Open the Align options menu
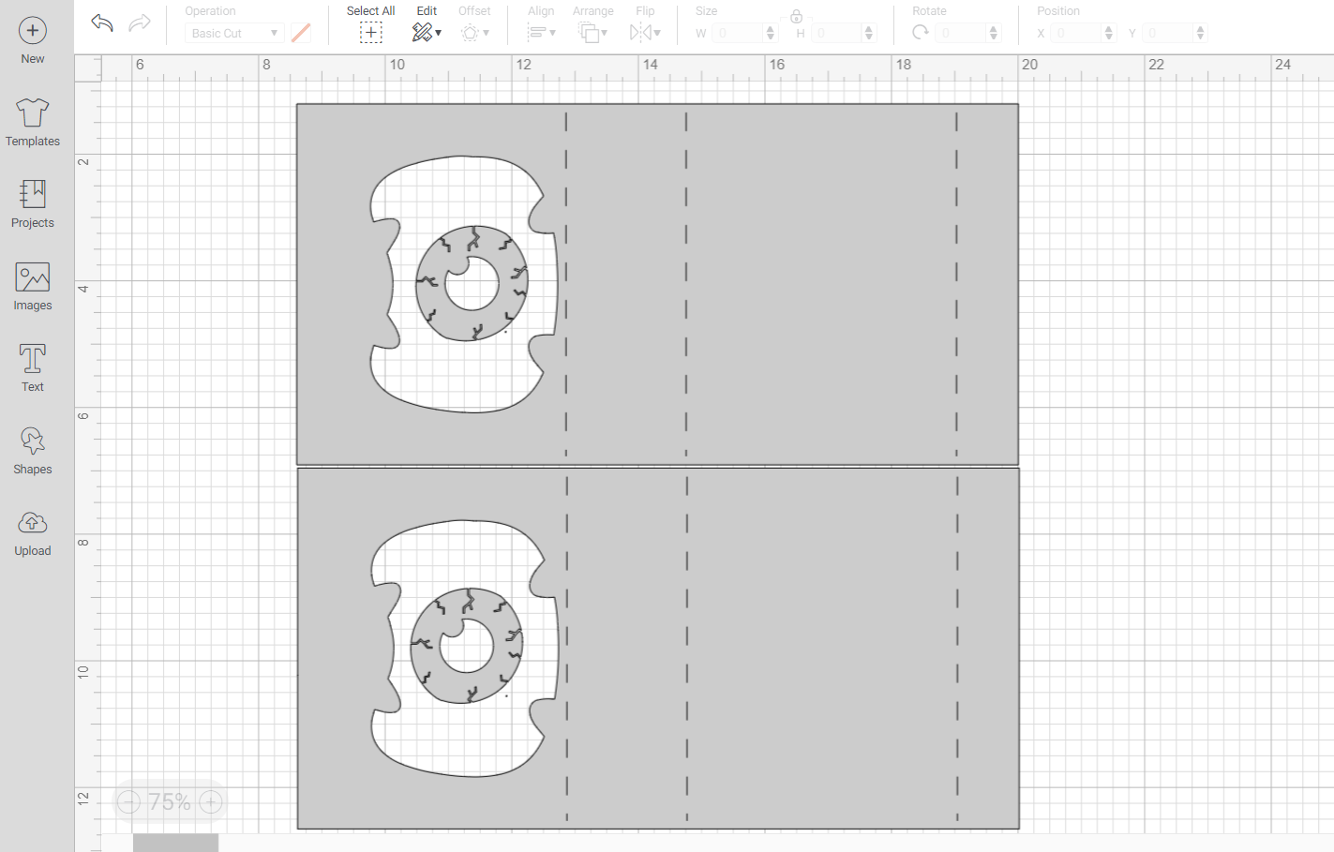This screenshot has height=852, width=1334. (x=542, y=31)
